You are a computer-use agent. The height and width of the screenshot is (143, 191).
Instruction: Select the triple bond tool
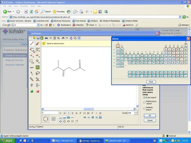point(68,118)
